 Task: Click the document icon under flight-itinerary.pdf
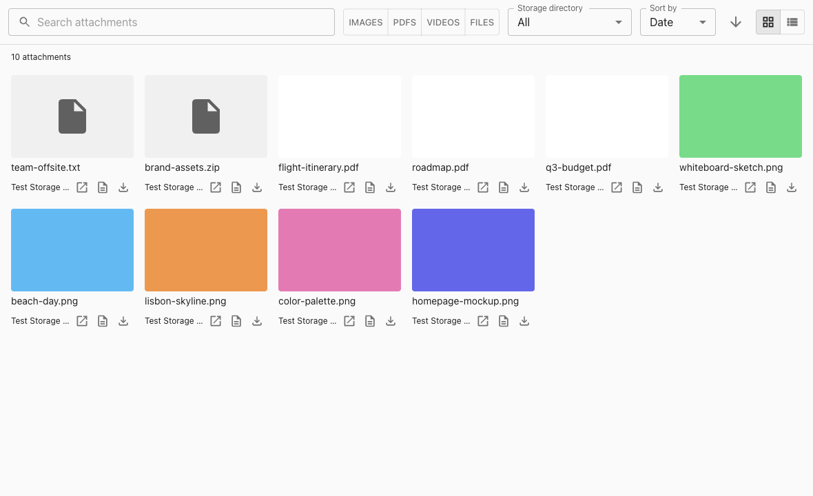370,187
